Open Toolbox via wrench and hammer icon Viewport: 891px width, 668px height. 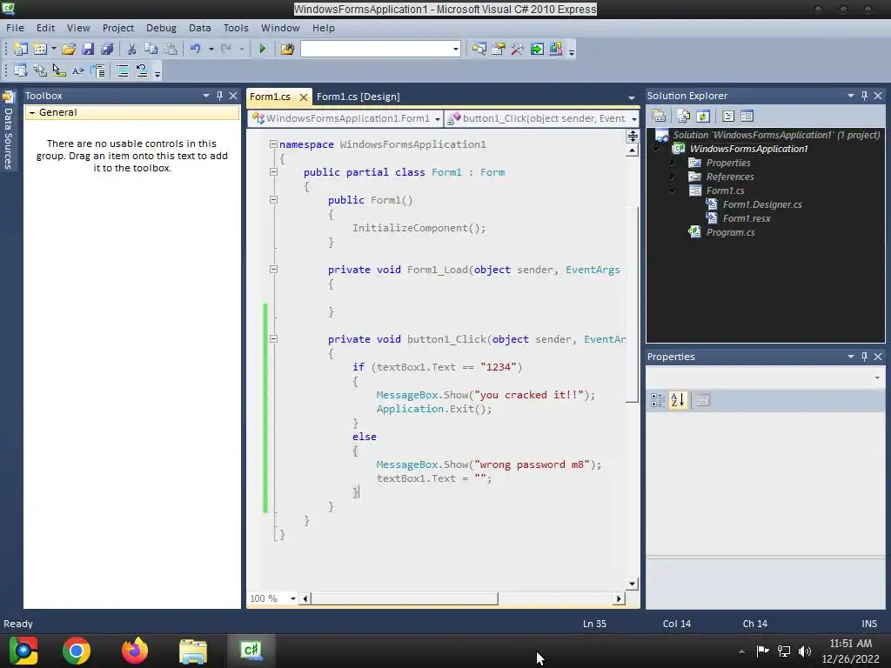[x=517, y=49]
